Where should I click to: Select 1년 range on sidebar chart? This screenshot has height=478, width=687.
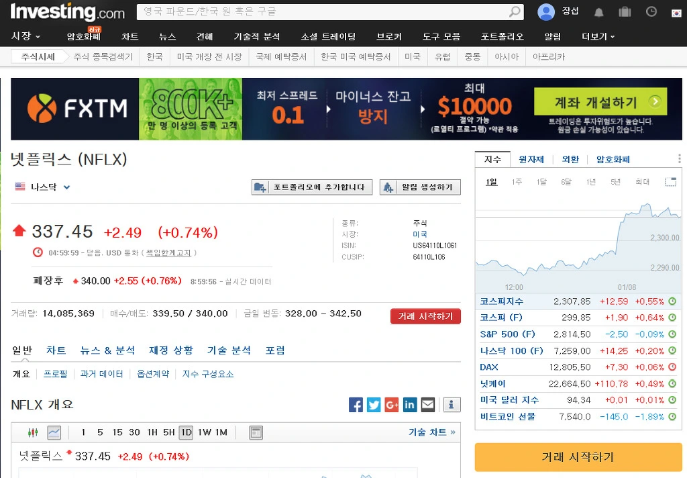590,181
